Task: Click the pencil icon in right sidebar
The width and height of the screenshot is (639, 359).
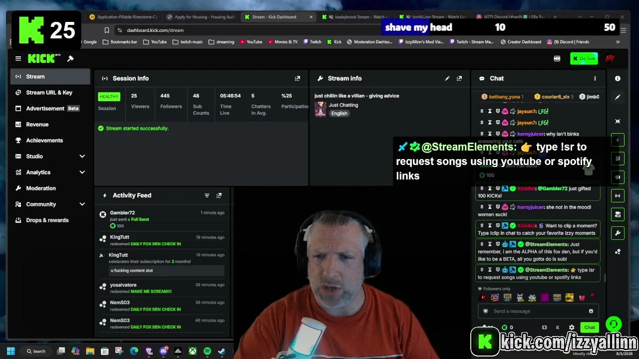Action: [618, 97]
